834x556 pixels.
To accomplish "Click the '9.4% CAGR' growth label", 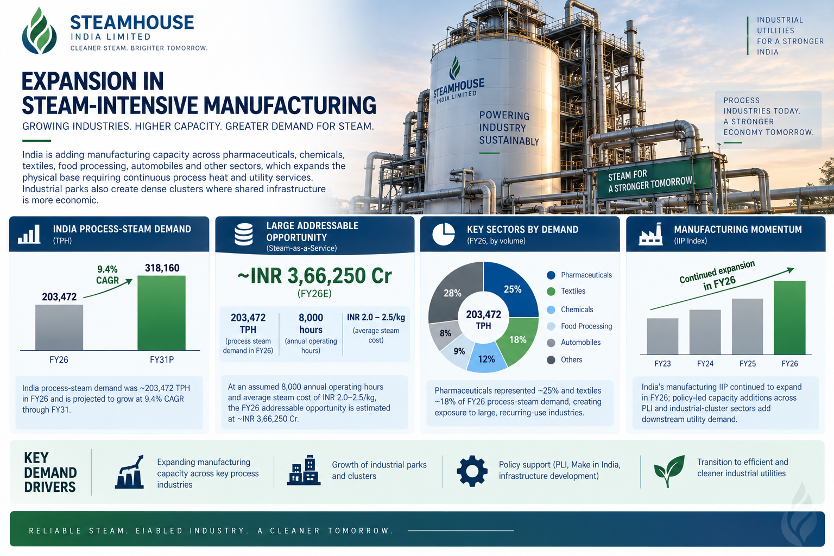I will (x=108, y=275).
